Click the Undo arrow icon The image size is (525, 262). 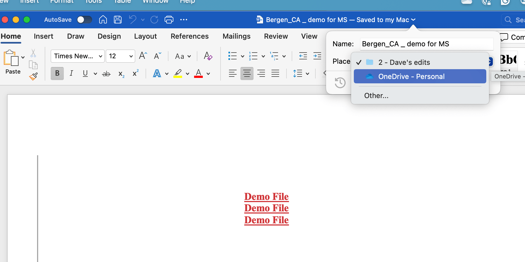tap(133, 20)
